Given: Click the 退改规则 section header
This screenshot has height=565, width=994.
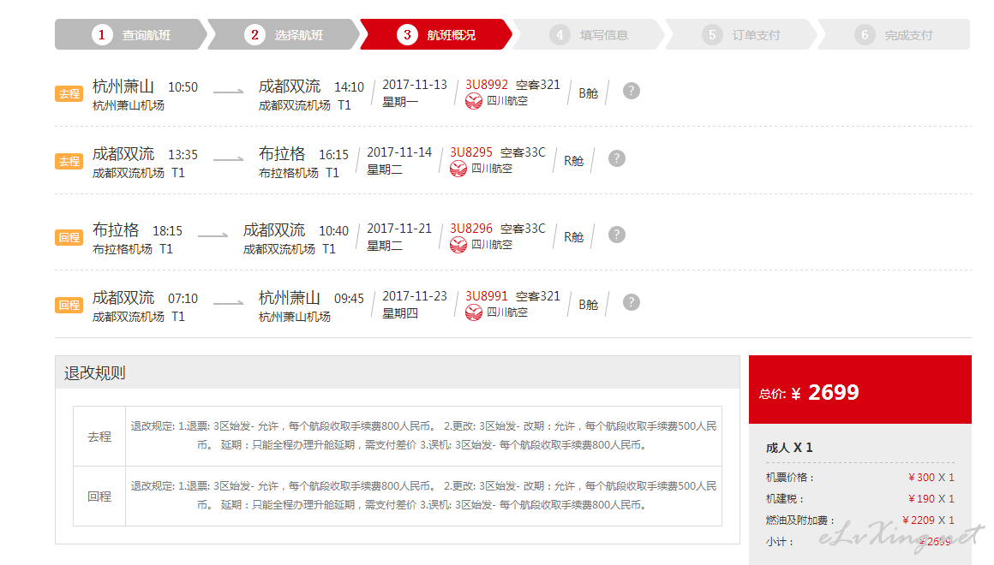Looking at the screenshot, I should (398, 372).
